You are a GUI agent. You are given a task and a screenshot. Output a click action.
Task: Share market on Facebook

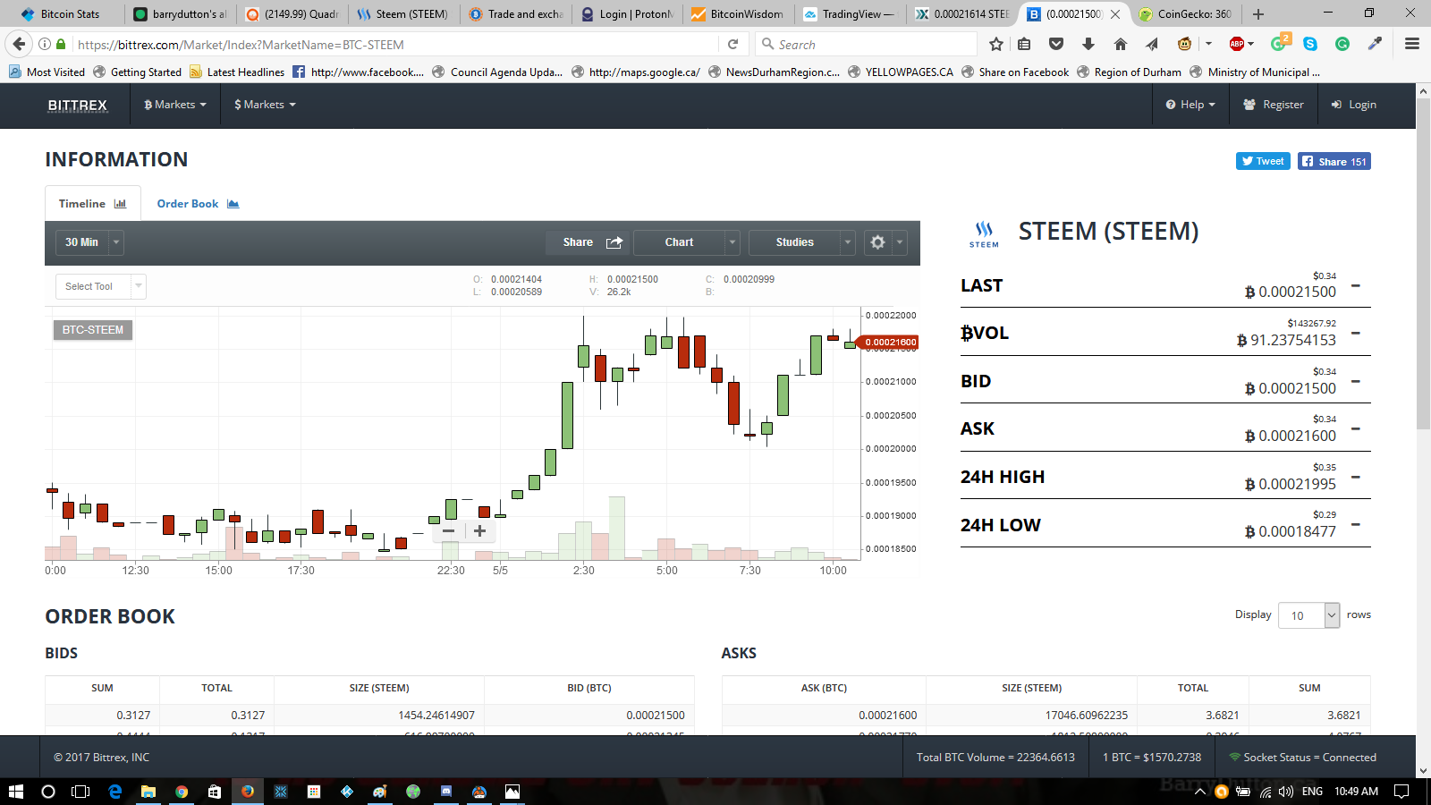click(1334, 161)
